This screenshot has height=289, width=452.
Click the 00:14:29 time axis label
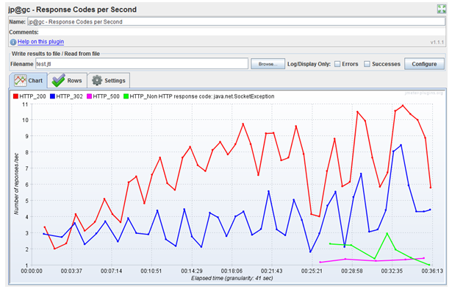tap(192, 271)
